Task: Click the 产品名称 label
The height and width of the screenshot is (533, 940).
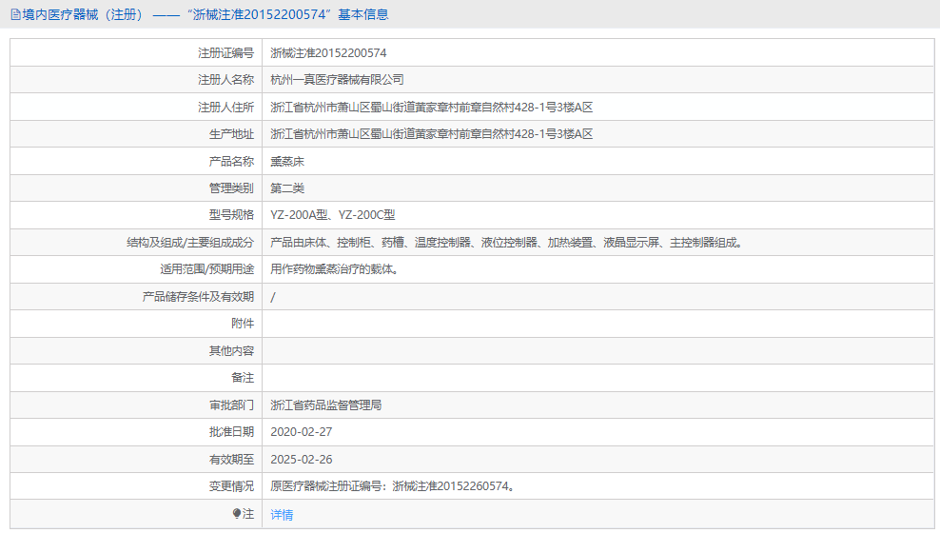Action: (x=231, y=161)
